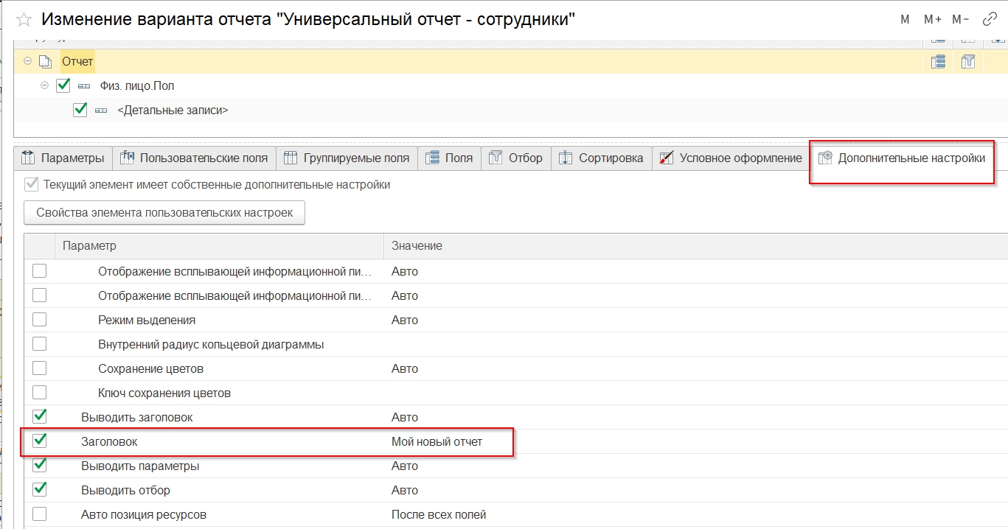This screenshot has height=529, width=1008.
Task: Select the 'Ключ сохранения цветов' parameter name
Action: [164, 393]
